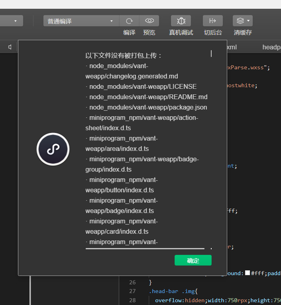
Task: Click the white #fff color swatch in editor
Action: click(x=247, y=273)
